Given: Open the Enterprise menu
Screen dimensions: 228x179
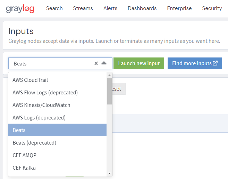Looking at the screenshot, I should pos(179,8).
